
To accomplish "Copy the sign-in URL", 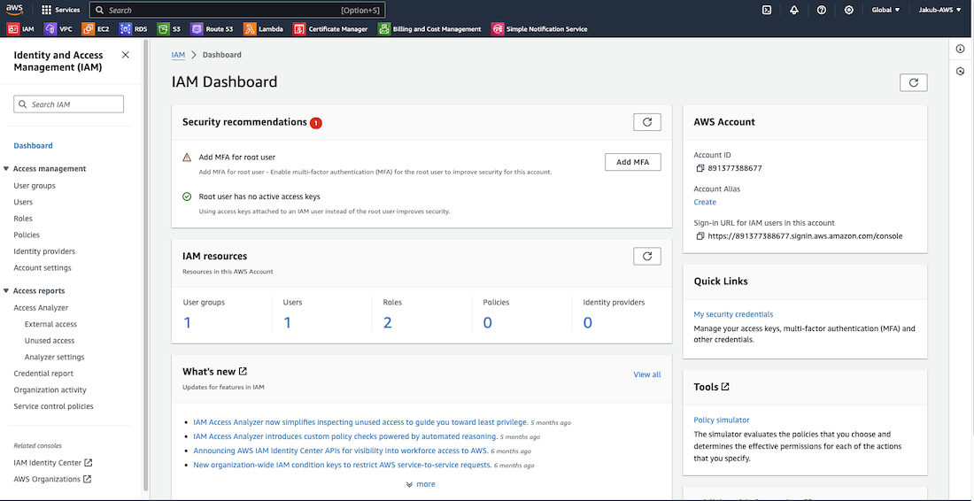I will click(x=700, y=236).
